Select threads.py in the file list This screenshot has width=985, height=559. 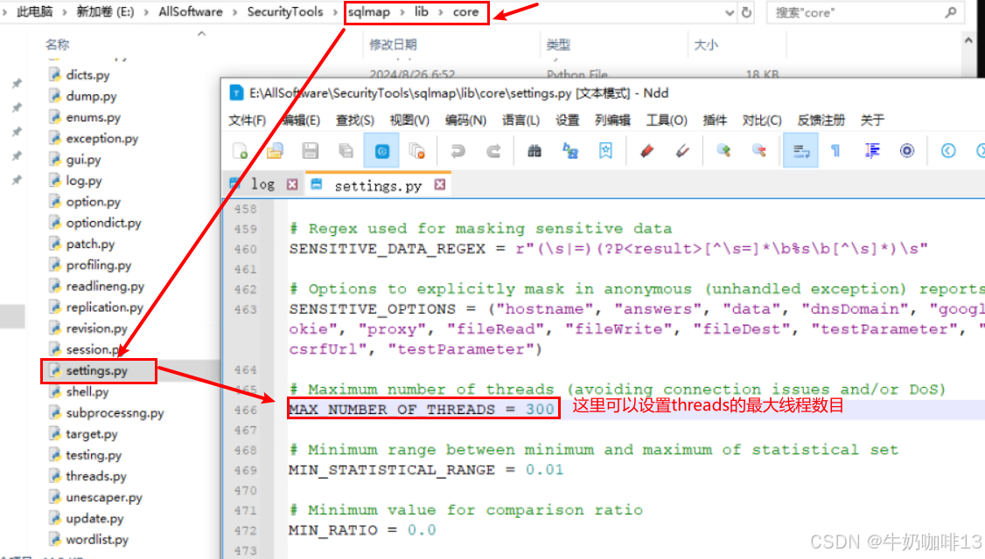pos(96,476)
